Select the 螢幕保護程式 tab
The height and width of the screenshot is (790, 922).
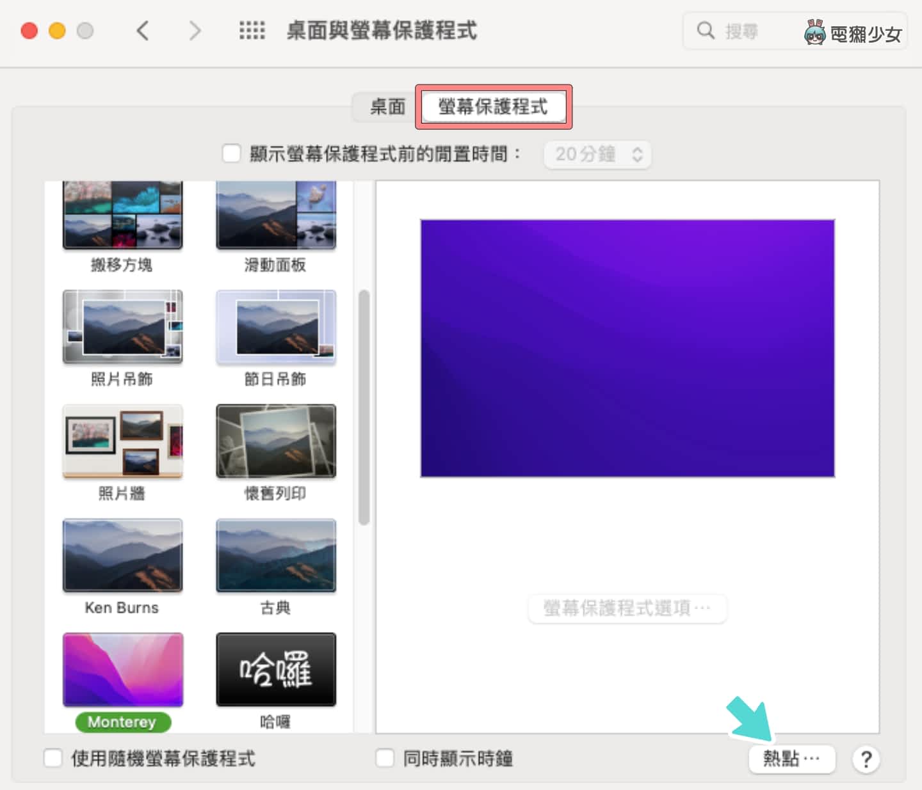click(493, 106)
